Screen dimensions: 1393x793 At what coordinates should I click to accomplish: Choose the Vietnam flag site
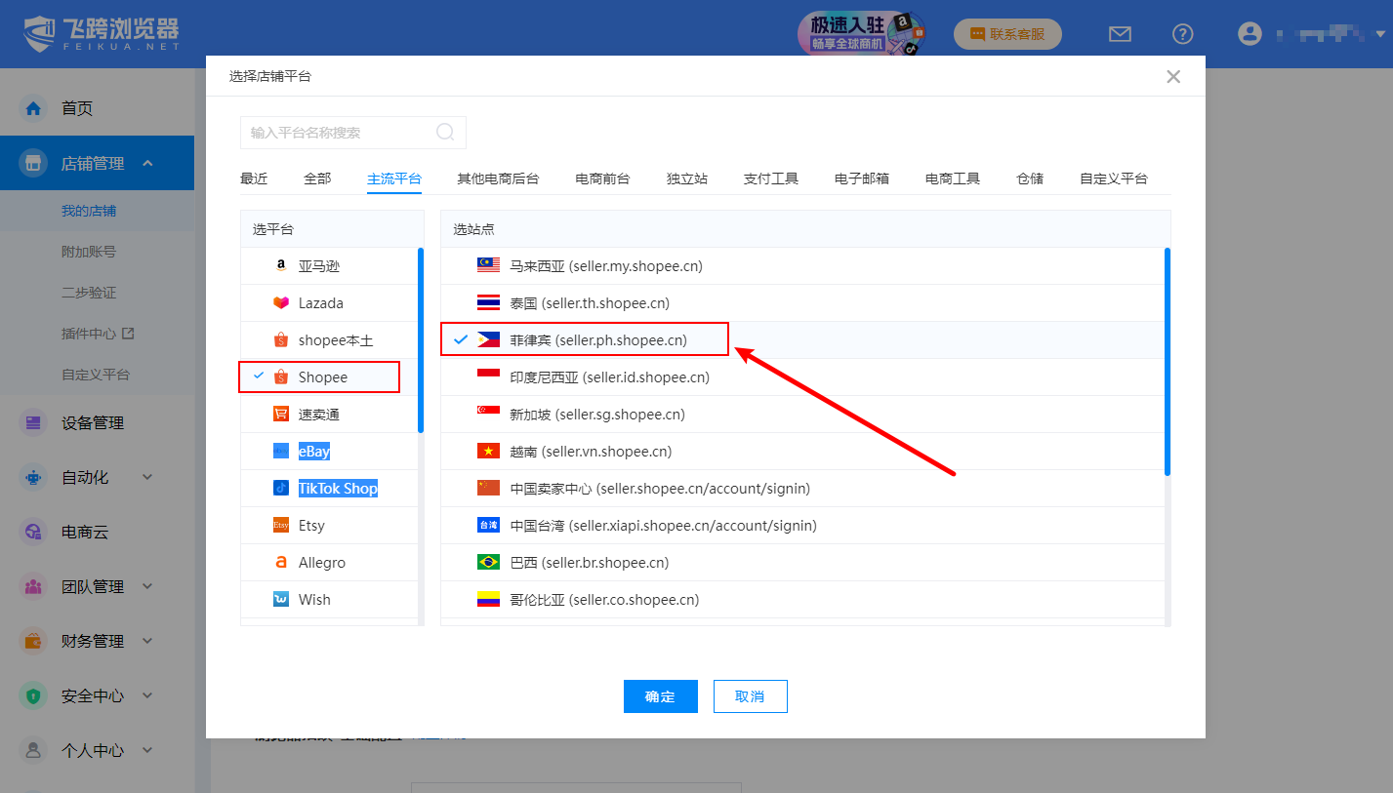tap(488, 452)
